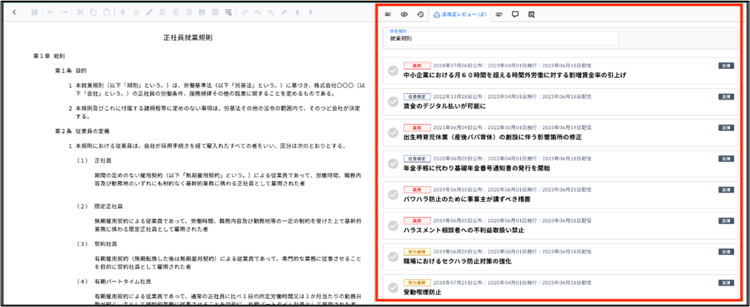The image size is (750, 307).
Task: Open the attachment clip tab
Action: point(500,15)
